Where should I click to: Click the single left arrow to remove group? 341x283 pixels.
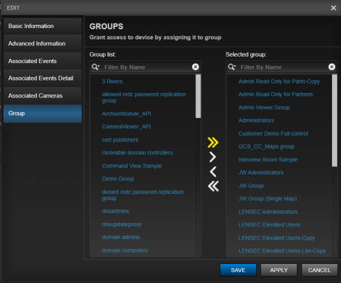213,171
